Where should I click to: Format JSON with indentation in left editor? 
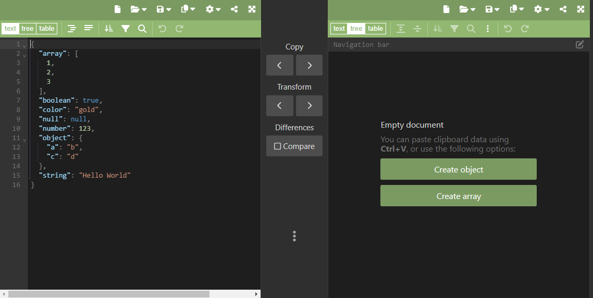72,28
